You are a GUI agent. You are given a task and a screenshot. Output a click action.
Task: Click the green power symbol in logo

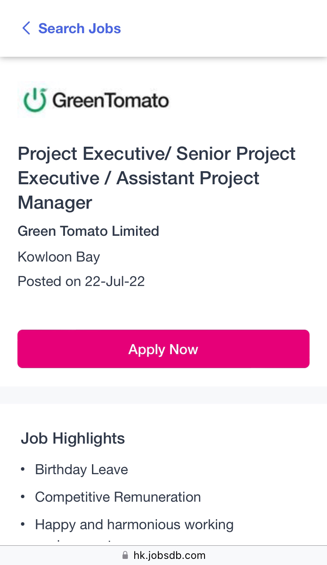pos(34,100)
